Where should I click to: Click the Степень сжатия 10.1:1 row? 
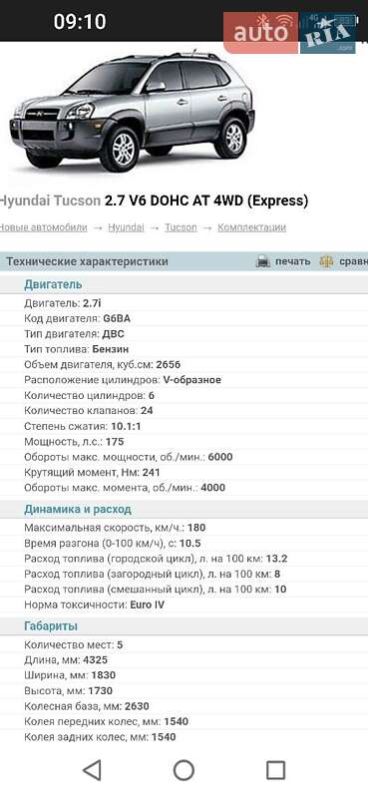tap(184, 426)
